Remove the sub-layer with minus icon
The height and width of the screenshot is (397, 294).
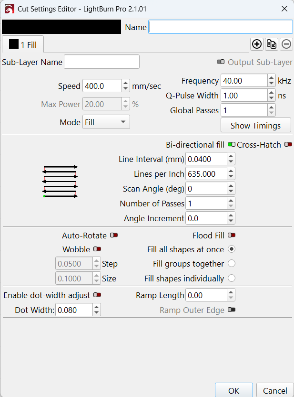tap(286, 44)
